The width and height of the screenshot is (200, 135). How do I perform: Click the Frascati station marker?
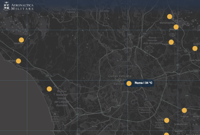(184, 110)
